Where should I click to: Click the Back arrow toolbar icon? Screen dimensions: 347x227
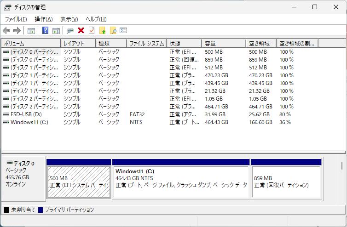tap(6, 30)
